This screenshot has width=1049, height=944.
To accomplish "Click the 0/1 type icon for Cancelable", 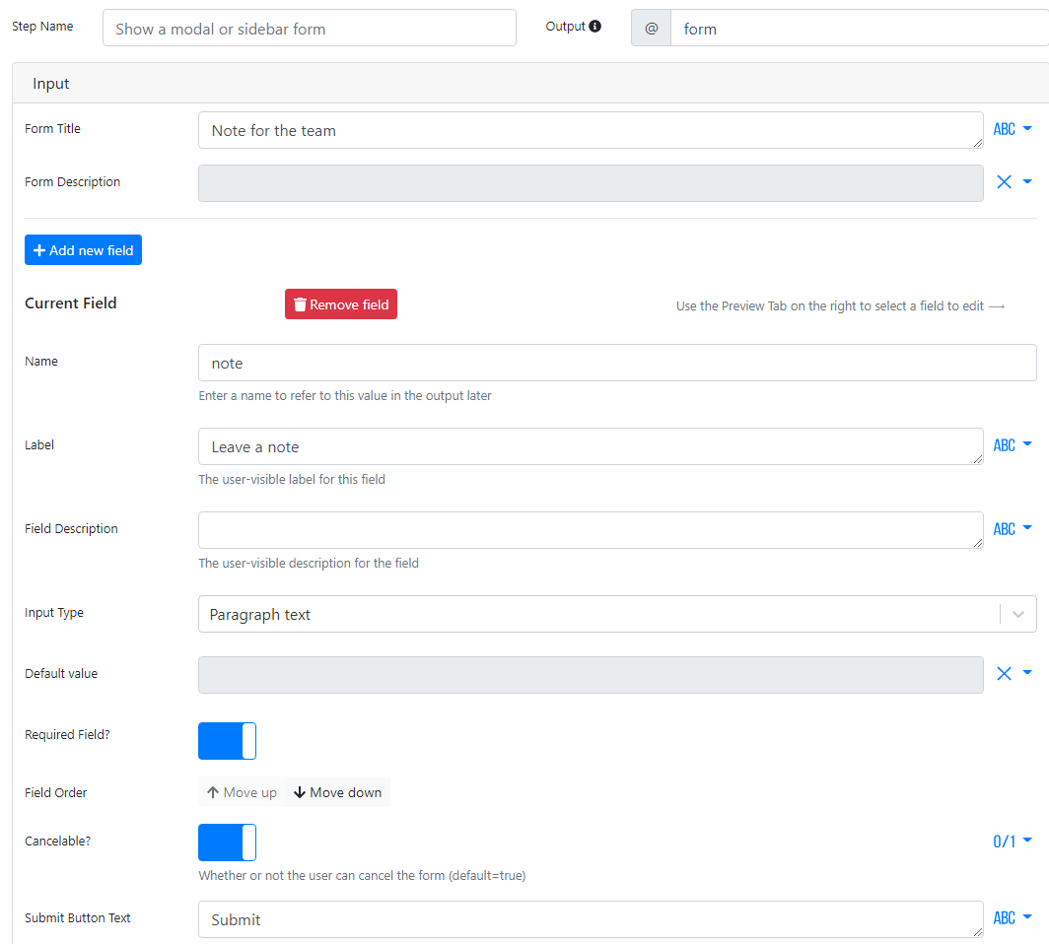I will [x=1005, y=842].
